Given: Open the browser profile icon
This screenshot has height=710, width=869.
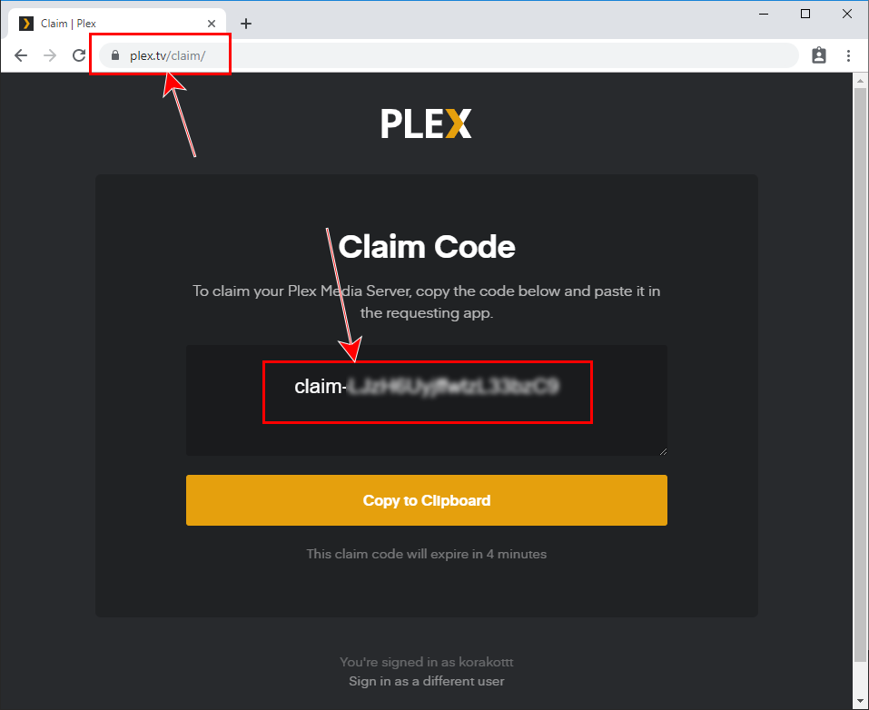Looking at the screenshot, I should (x=819, y=55).
